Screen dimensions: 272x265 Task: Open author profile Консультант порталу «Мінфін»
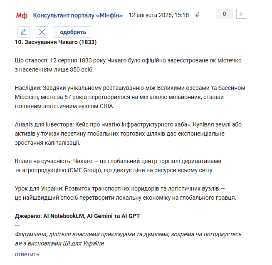tap(78, 15)
